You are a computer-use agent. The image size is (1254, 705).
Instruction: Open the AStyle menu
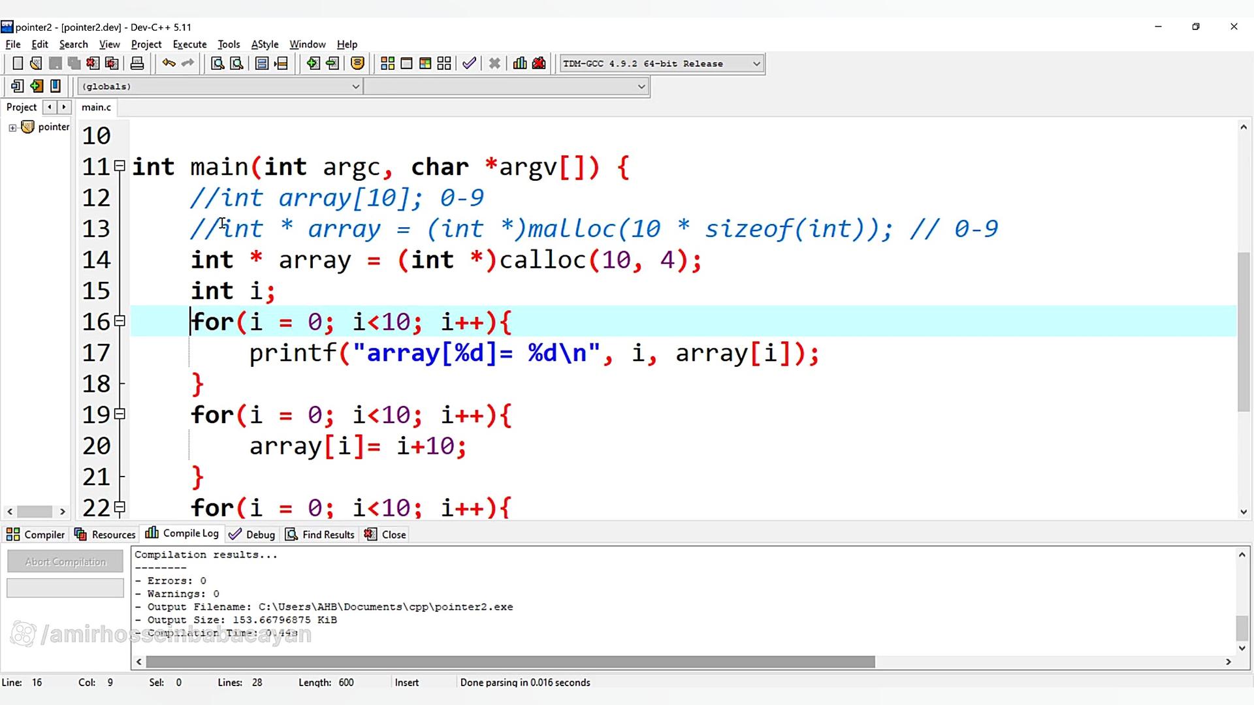265,44
